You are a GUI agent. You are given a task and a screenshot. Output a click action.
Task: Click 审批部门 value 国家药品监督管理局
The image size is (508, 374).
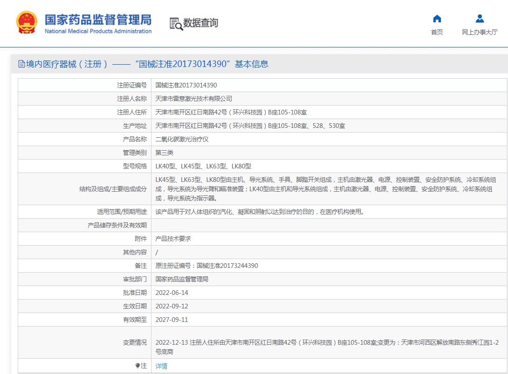point(181,279)
